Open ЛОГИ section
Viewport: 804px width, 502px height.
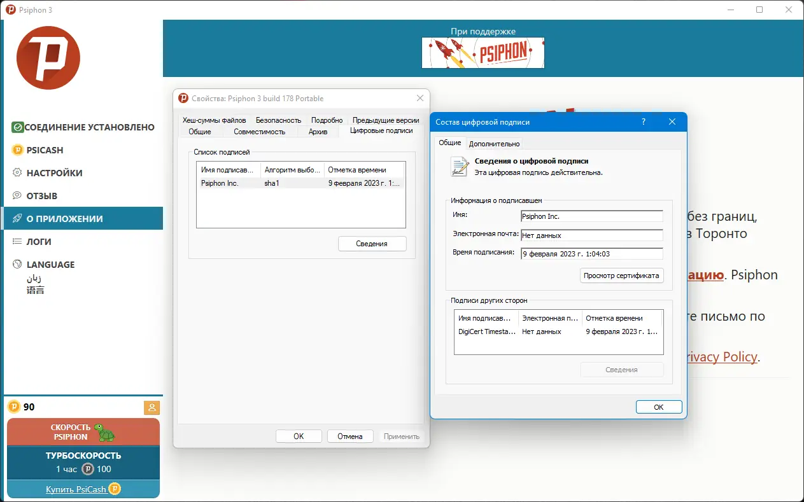pos(83,242)
